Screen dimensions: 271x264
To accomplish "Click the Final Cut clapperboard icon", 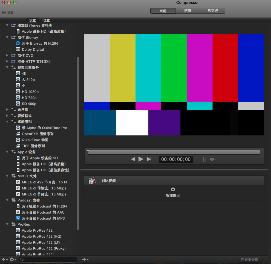I will (x=92, y=181).
